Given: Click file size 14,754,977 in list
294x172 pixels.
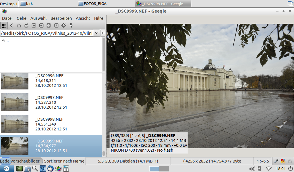Looking at the screenshot, I should point(46,146).
